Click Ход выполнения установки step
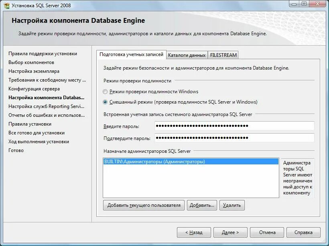This screenshot has width=329, height=246. pos(39,142)
